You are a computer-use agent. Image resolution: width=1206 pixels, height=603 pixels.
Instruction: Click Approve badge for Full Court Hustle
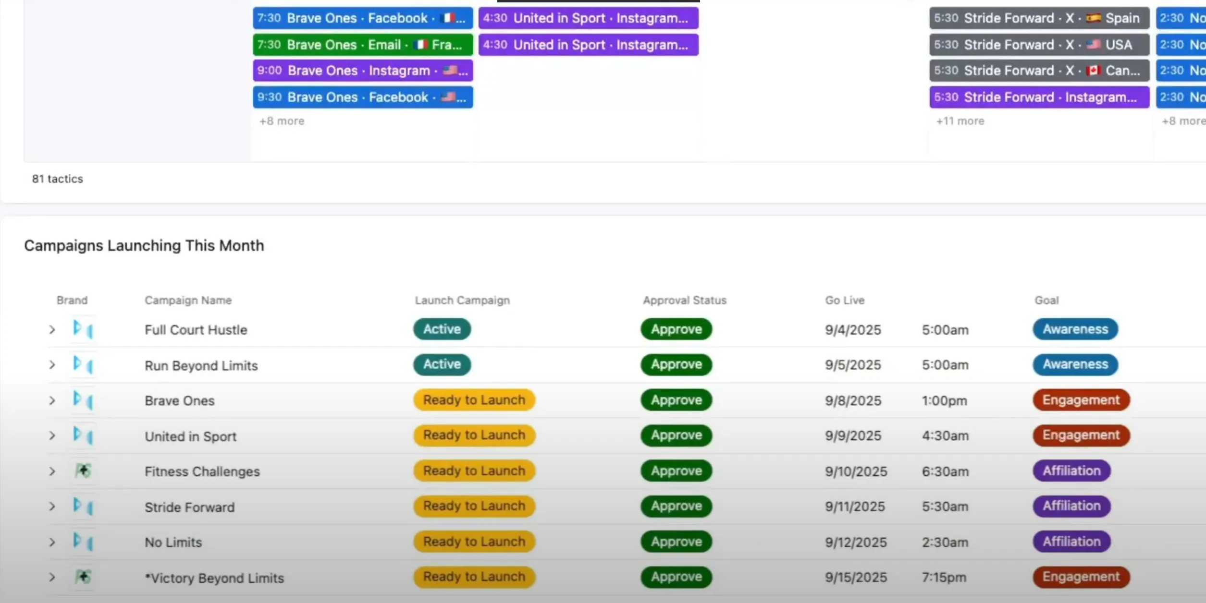[x=676, y=329]
